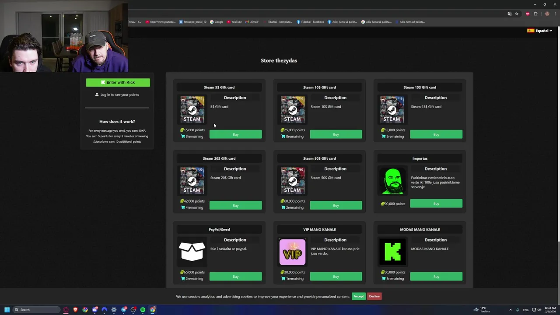Image resolution: width=560 pixels, height=315 pixels.
Task: Open the Google bookmark
Action: tap(217, 21)
